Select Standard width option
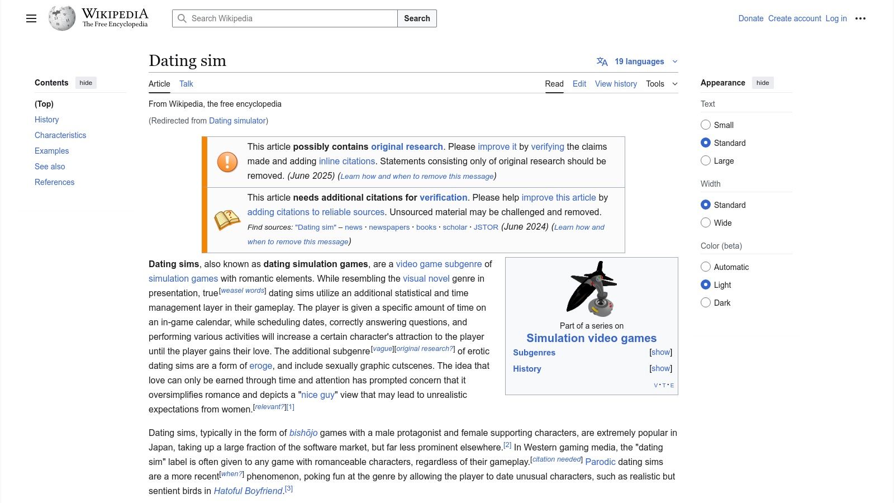The height and width of the screenshot is (503, 894). pyautogui.click(x=706, y=205)
